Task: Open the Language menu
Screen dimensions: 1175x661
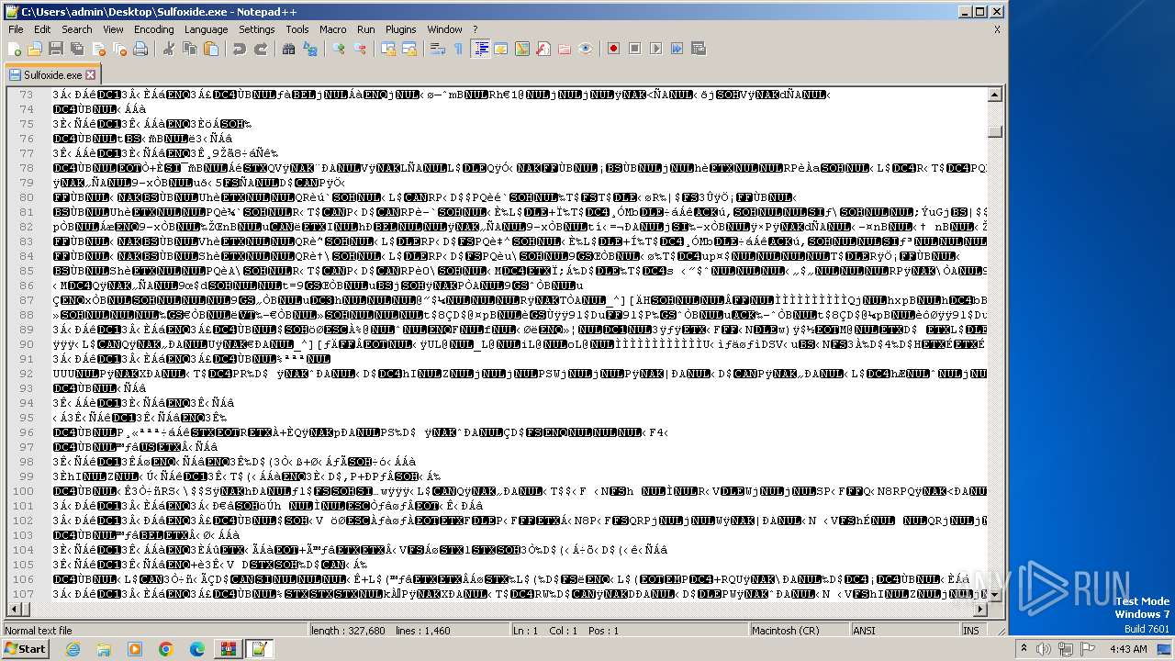Action: coord(206,29)
